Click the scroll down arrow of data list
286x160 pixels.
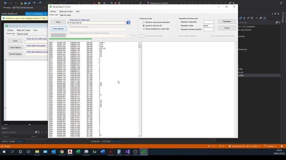[x=139, y=136]
